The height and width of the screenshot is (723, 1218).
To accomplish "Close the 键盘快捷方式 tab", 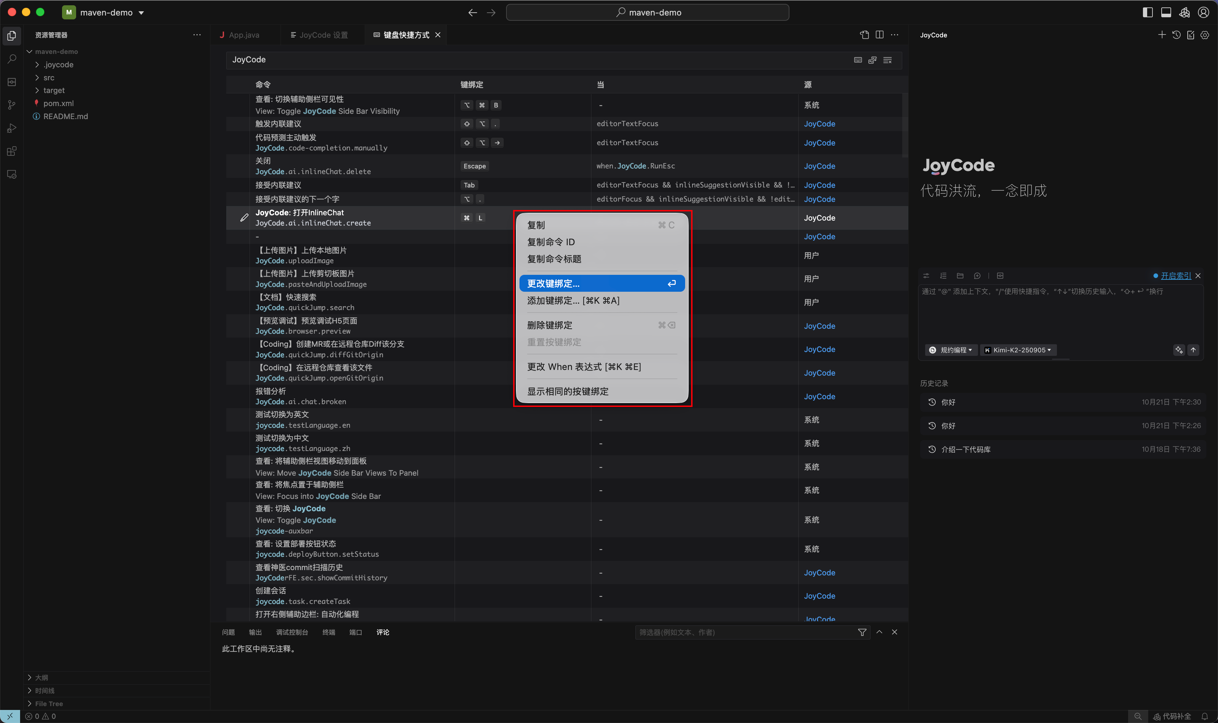I will click(x=438, y=35).
